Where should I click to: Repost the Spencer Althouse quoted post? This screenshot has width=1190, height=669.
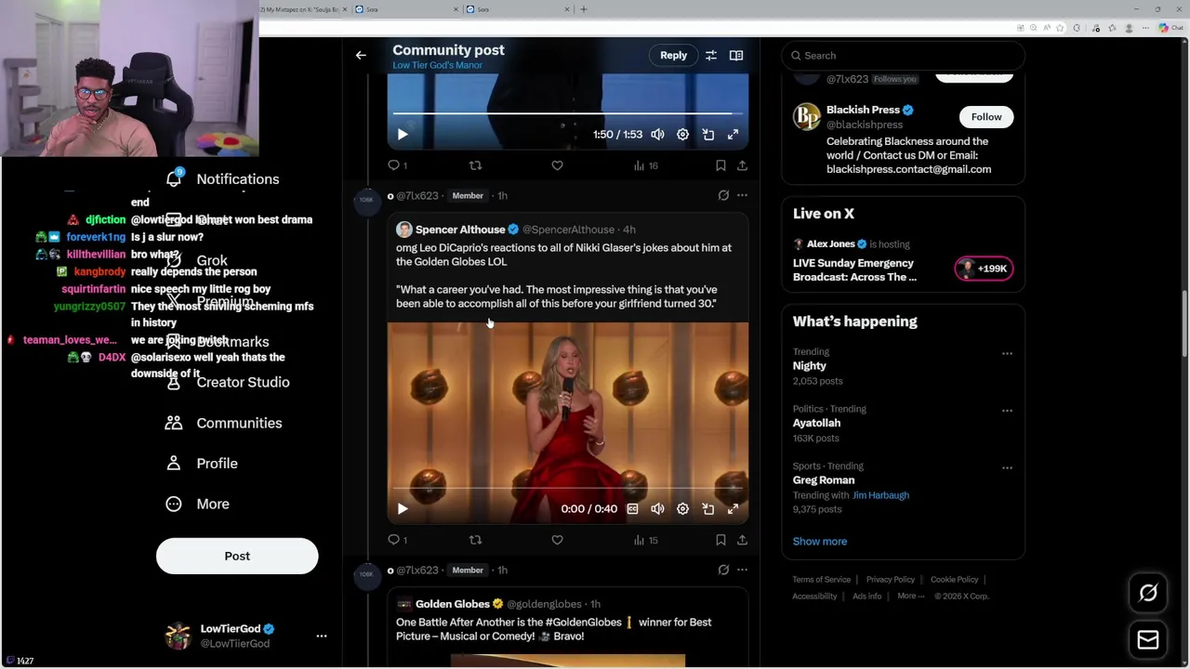475,540
